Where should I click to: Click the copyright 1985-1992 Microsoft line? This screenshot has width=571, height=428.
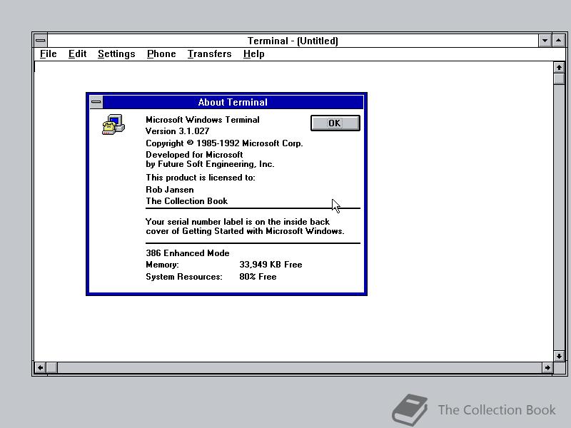224,143
